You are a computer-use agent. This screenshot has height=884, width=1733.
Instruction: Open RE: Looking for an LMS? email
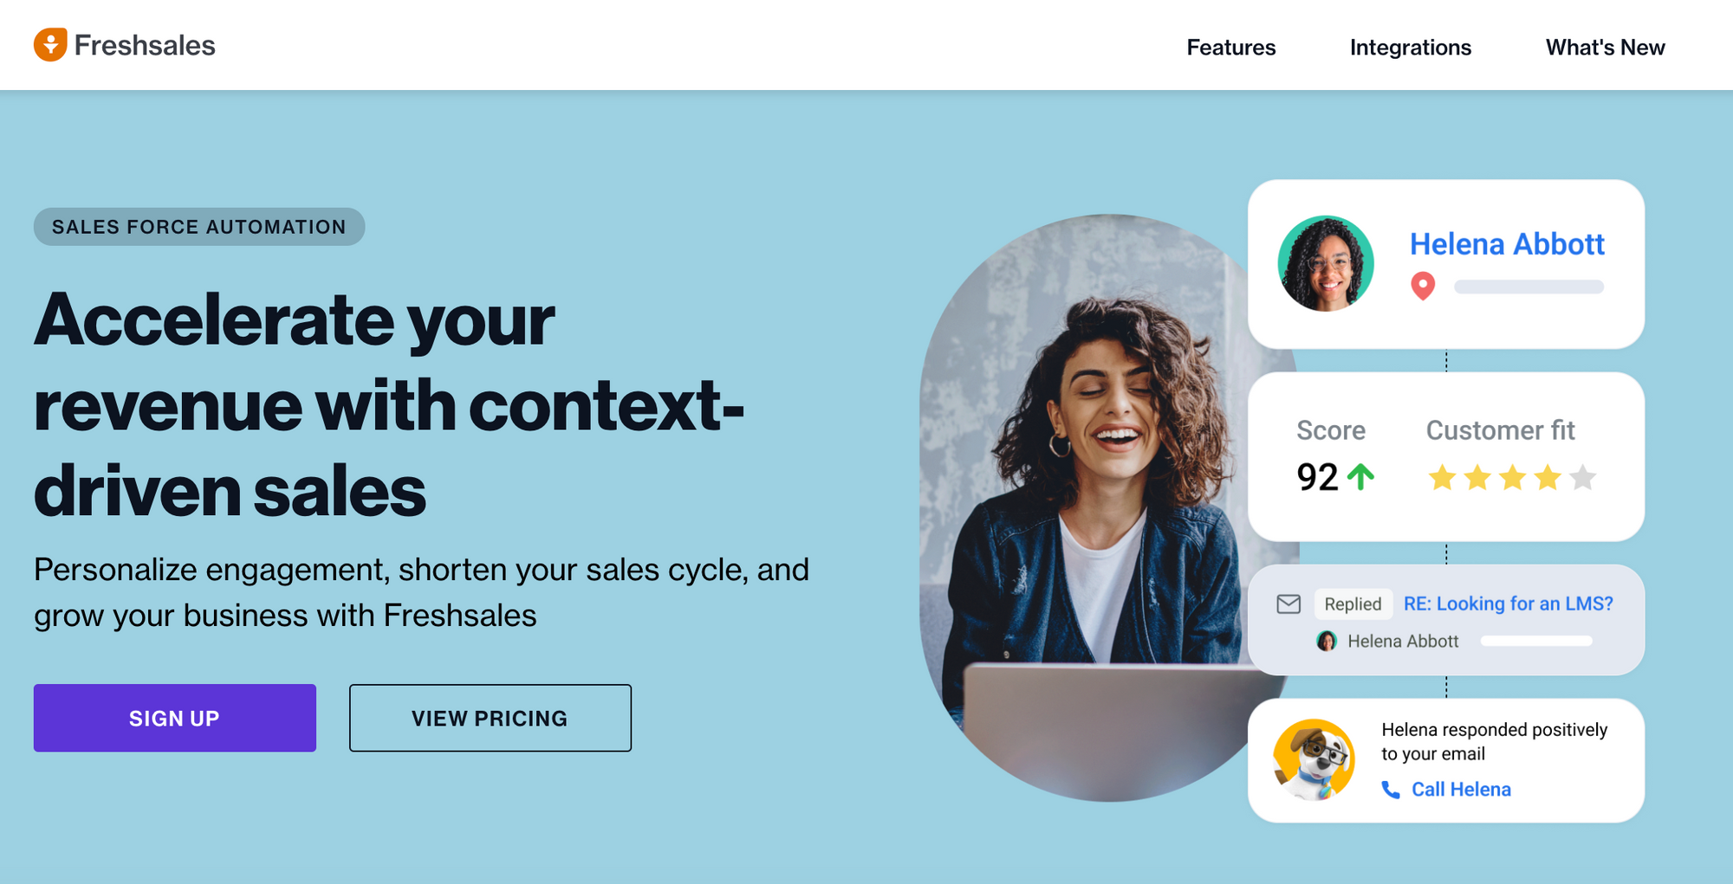[1509, 603]
